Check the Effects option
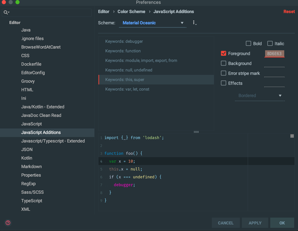The image size is (298, 231). tap(224, 83)
